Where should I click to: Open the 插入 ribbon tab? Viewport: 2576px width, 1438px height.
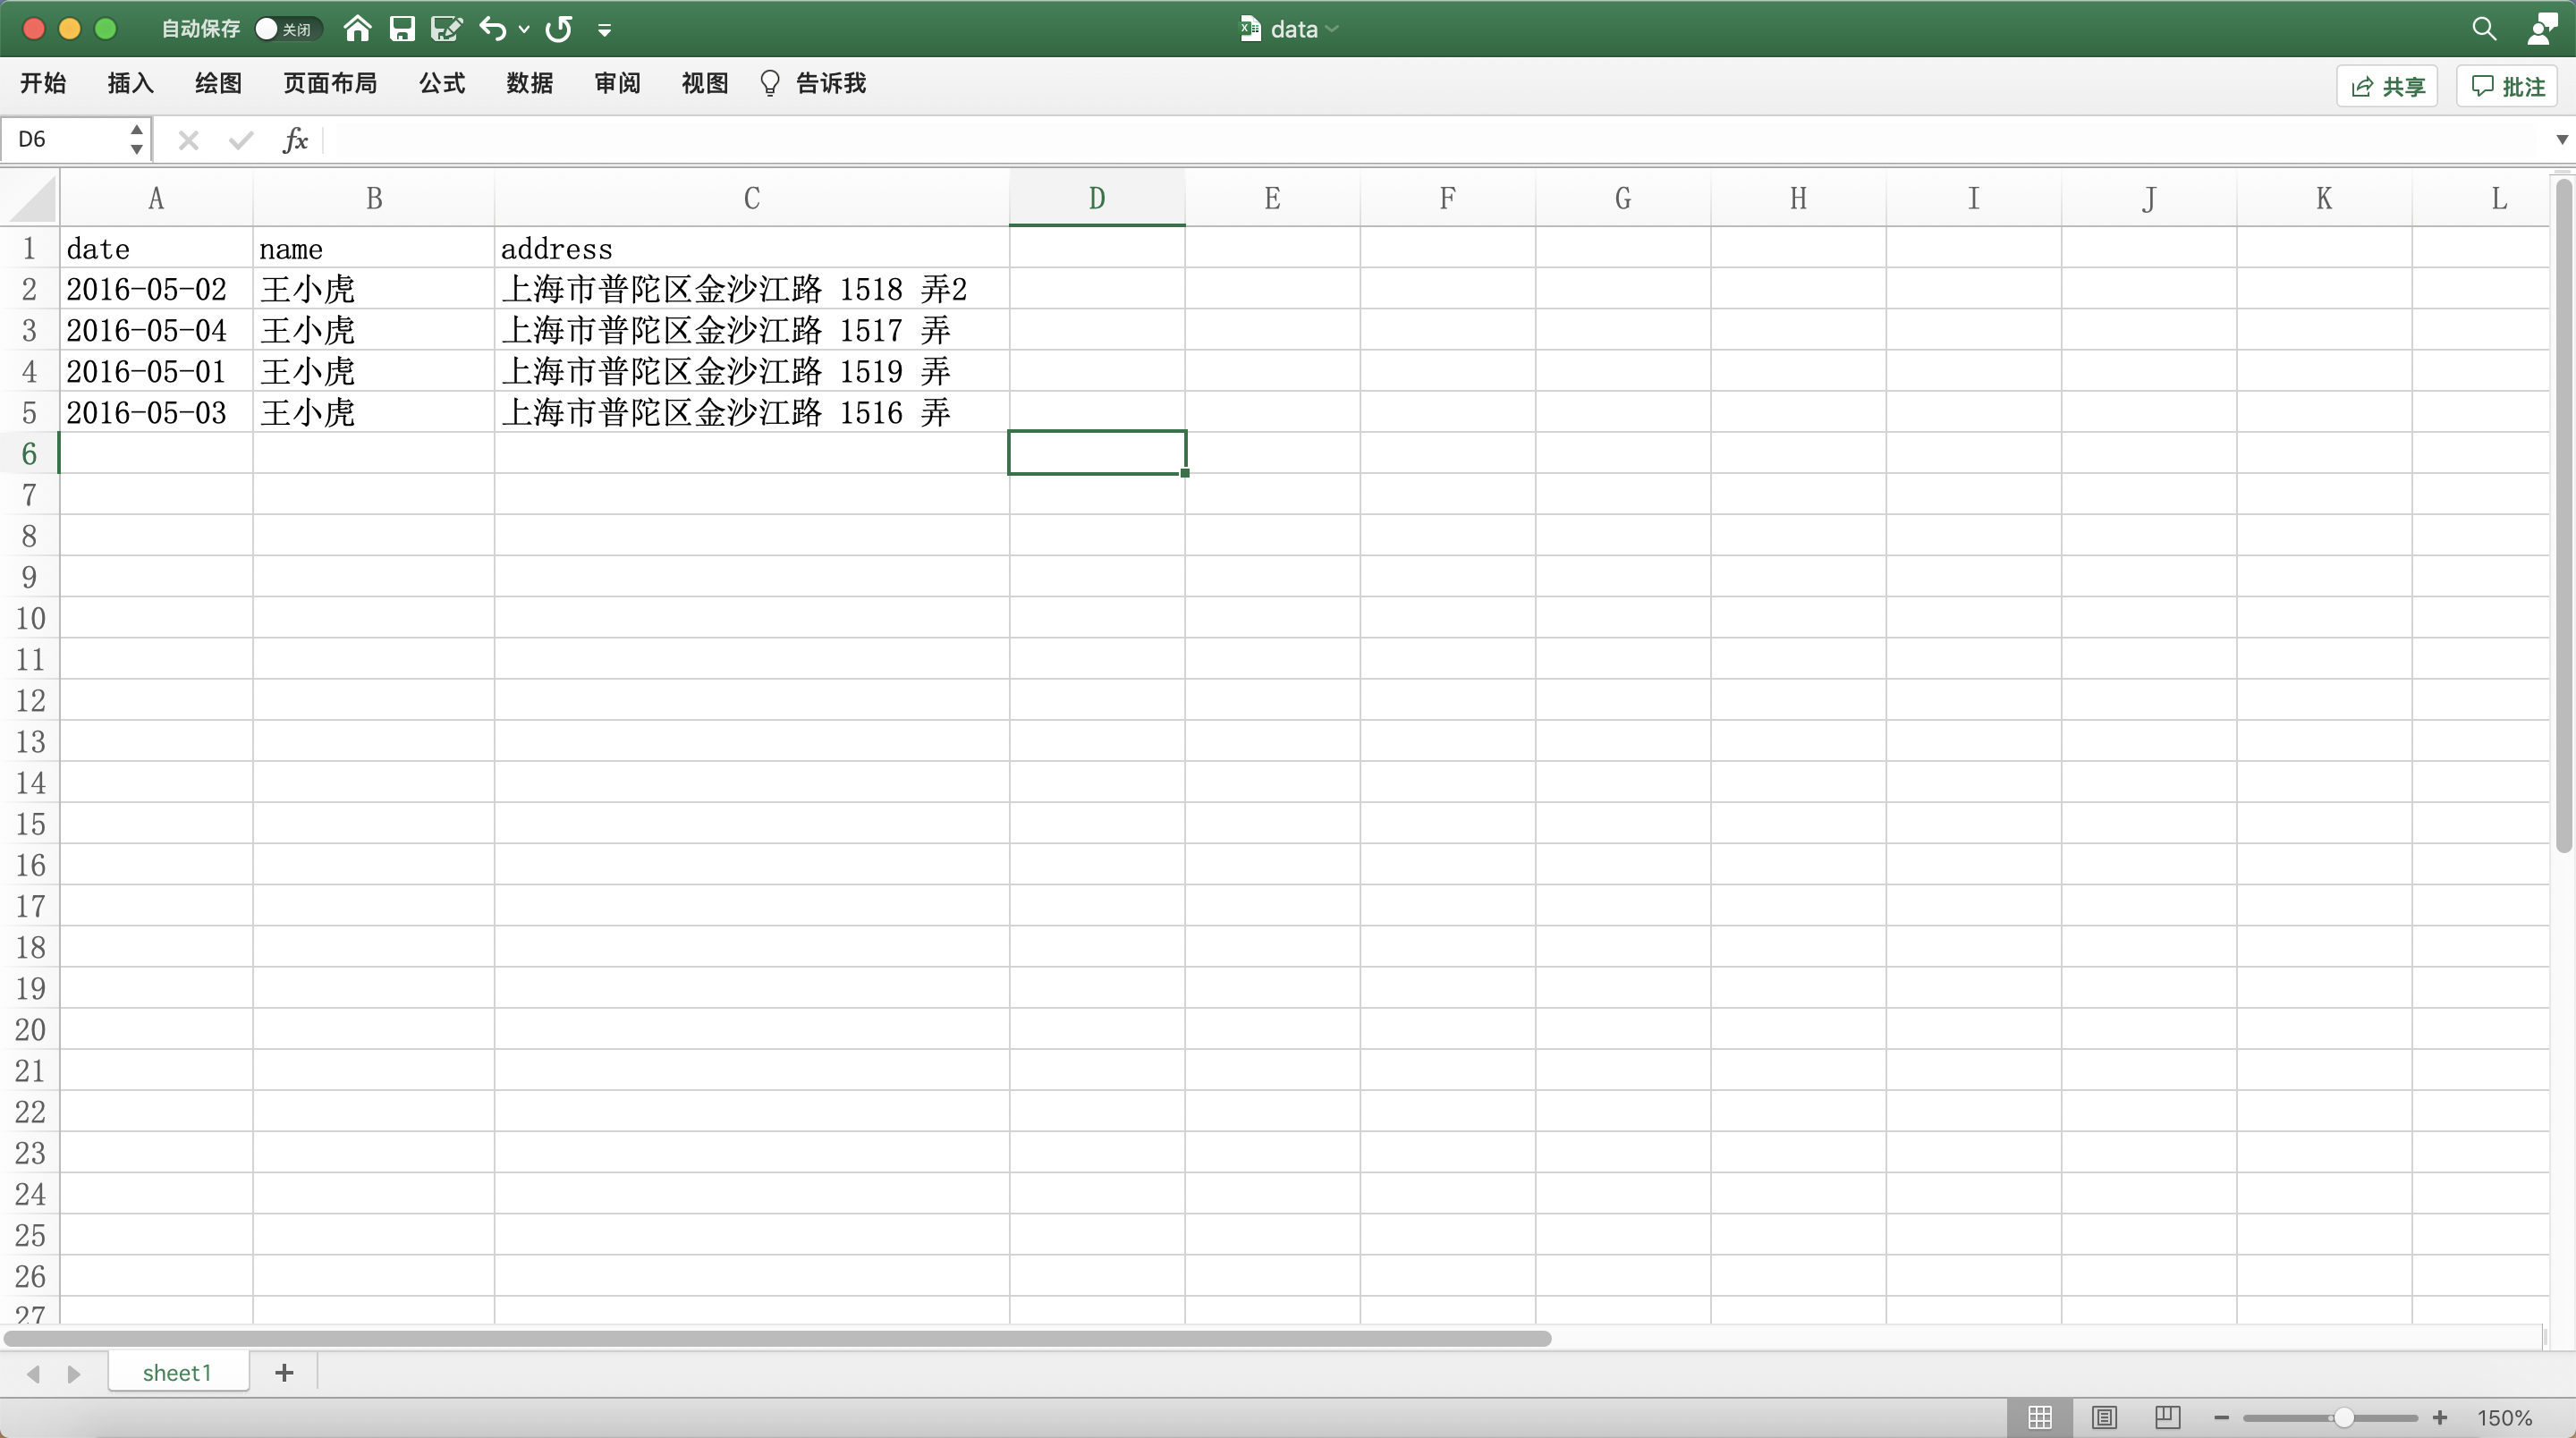pyautogui.click(x=129, y=84)
